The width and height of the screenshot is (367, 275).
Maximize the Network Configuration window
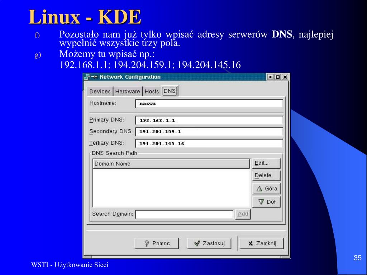[x=278, y=77]
